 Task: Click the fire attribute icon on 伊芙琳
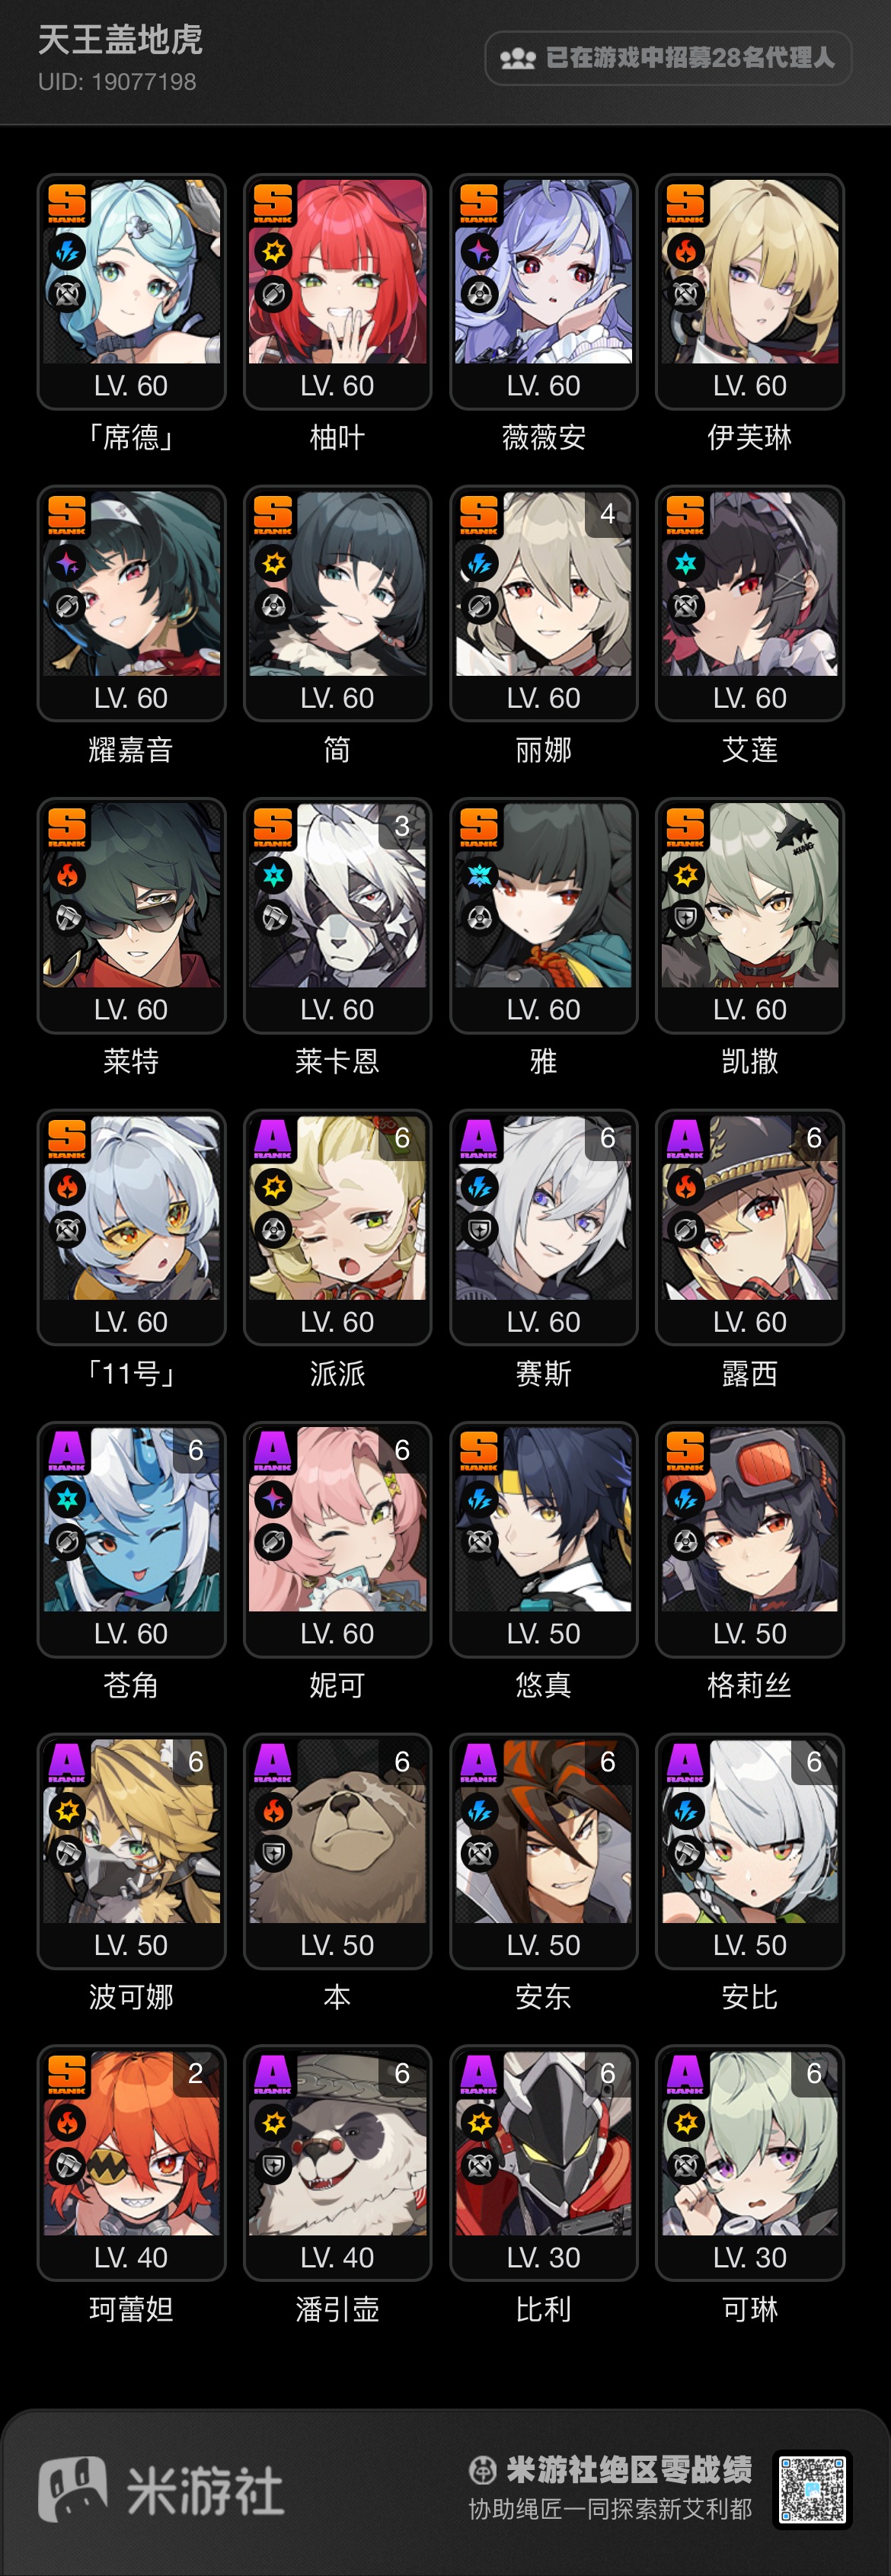pos(685,251)
